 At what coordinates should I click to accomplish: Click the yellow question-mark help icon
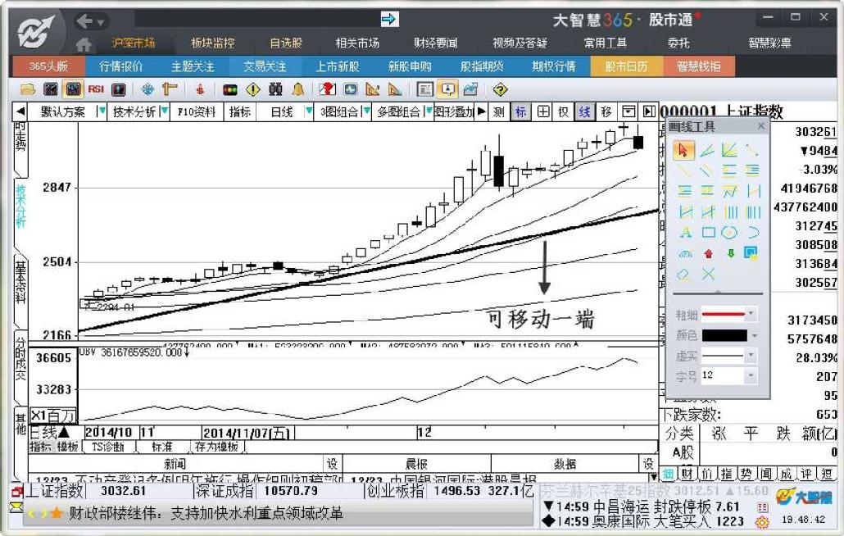[500, 89]
